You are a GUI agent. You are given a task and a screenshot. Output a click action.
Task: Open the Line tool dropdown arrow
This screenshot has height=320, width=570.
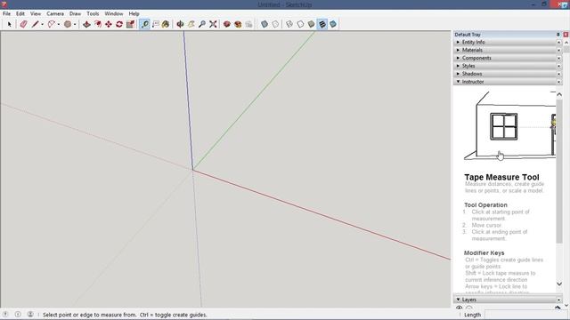[42, 24]
